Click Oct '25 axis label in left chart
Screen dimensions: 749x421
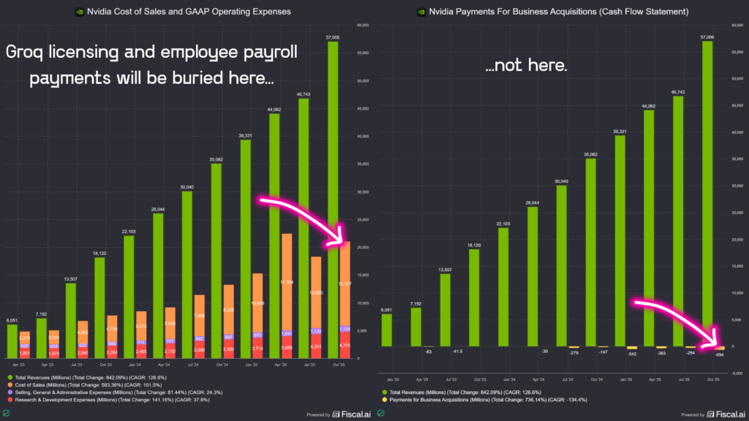coord(339,365)
